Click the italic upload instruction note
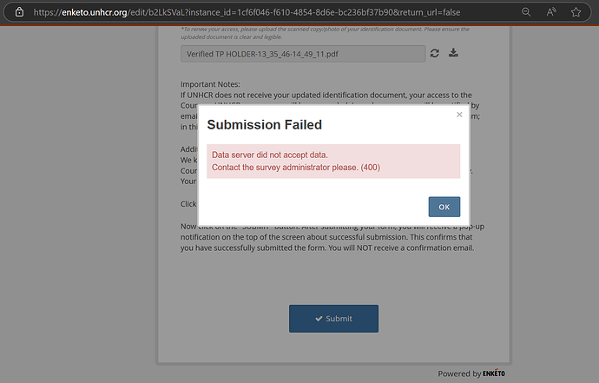Image resolution: width=599 pixels, height=383 pixels. [x=325, y=33]
